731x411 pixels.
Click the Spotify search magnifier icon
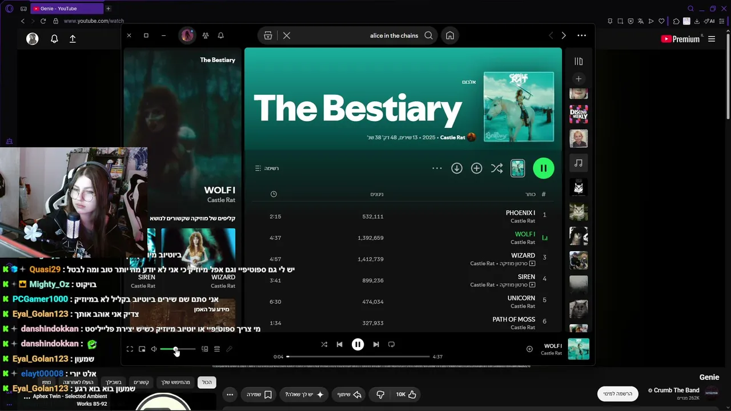428,35
